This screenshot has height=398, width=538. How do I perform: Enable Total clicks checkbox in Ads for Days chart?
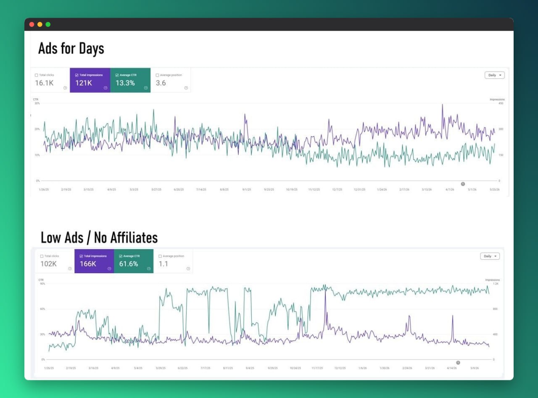pyautogui.click(x=37, y=75)
